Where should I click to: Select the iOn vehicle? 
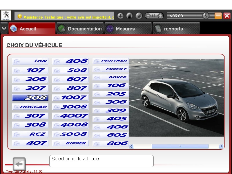tap(30, 61)
